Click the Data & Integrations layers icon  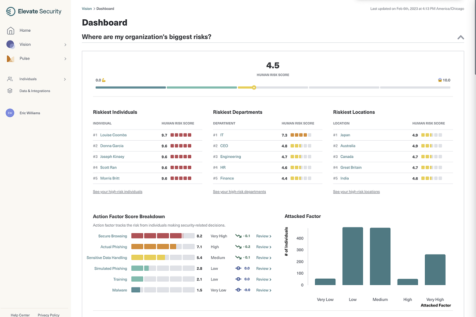click(x=10, y=91)
